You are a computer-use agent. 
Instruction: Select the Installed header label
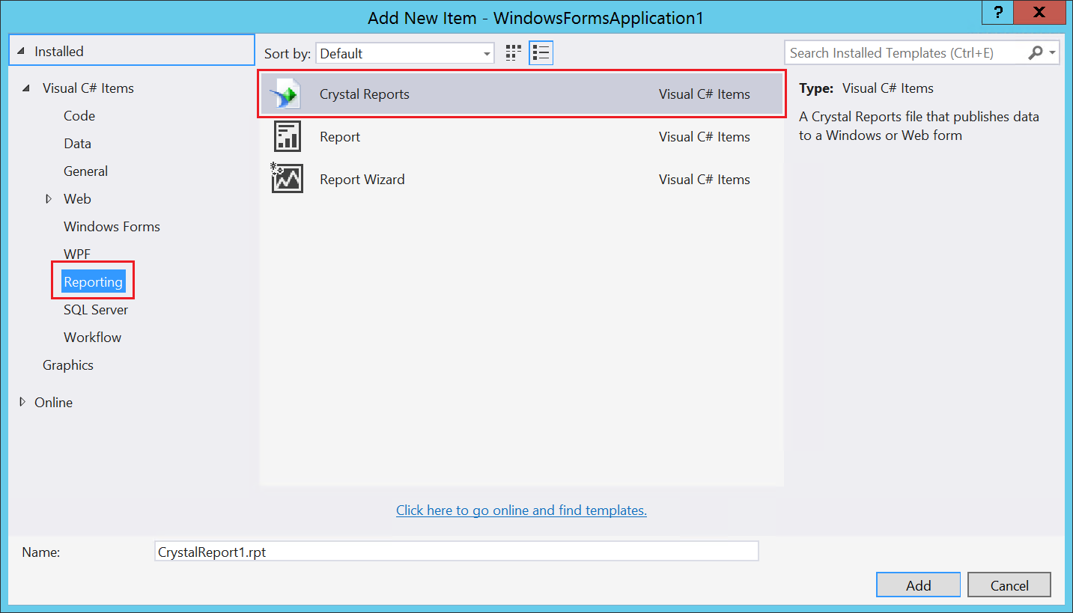point(59,52)
